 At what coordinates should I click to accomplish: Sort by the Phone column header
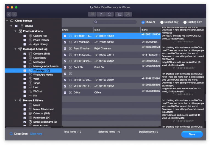151,30
